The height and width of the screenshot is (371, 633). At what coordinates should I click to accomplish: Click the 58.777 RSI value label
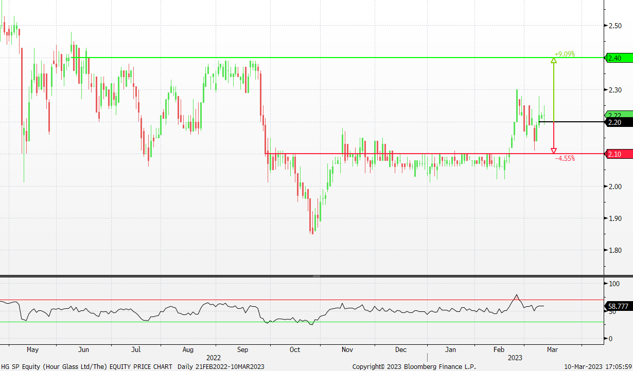click(618, 306)
